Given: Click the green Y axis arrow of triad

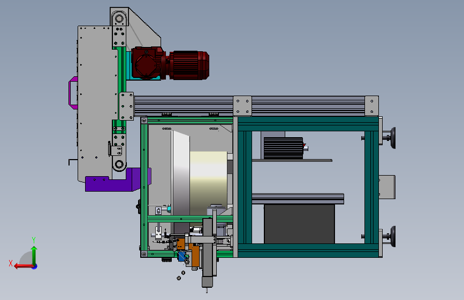Looking at the screenshot, I should [x=34, y=256].
